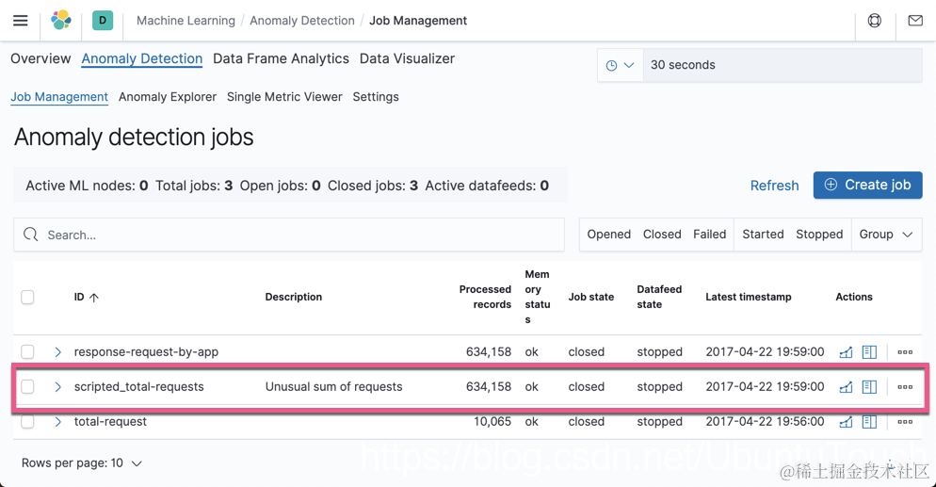Click the job search input field
Viewport: 936px width, 487px height.
(x=292, y=235)
